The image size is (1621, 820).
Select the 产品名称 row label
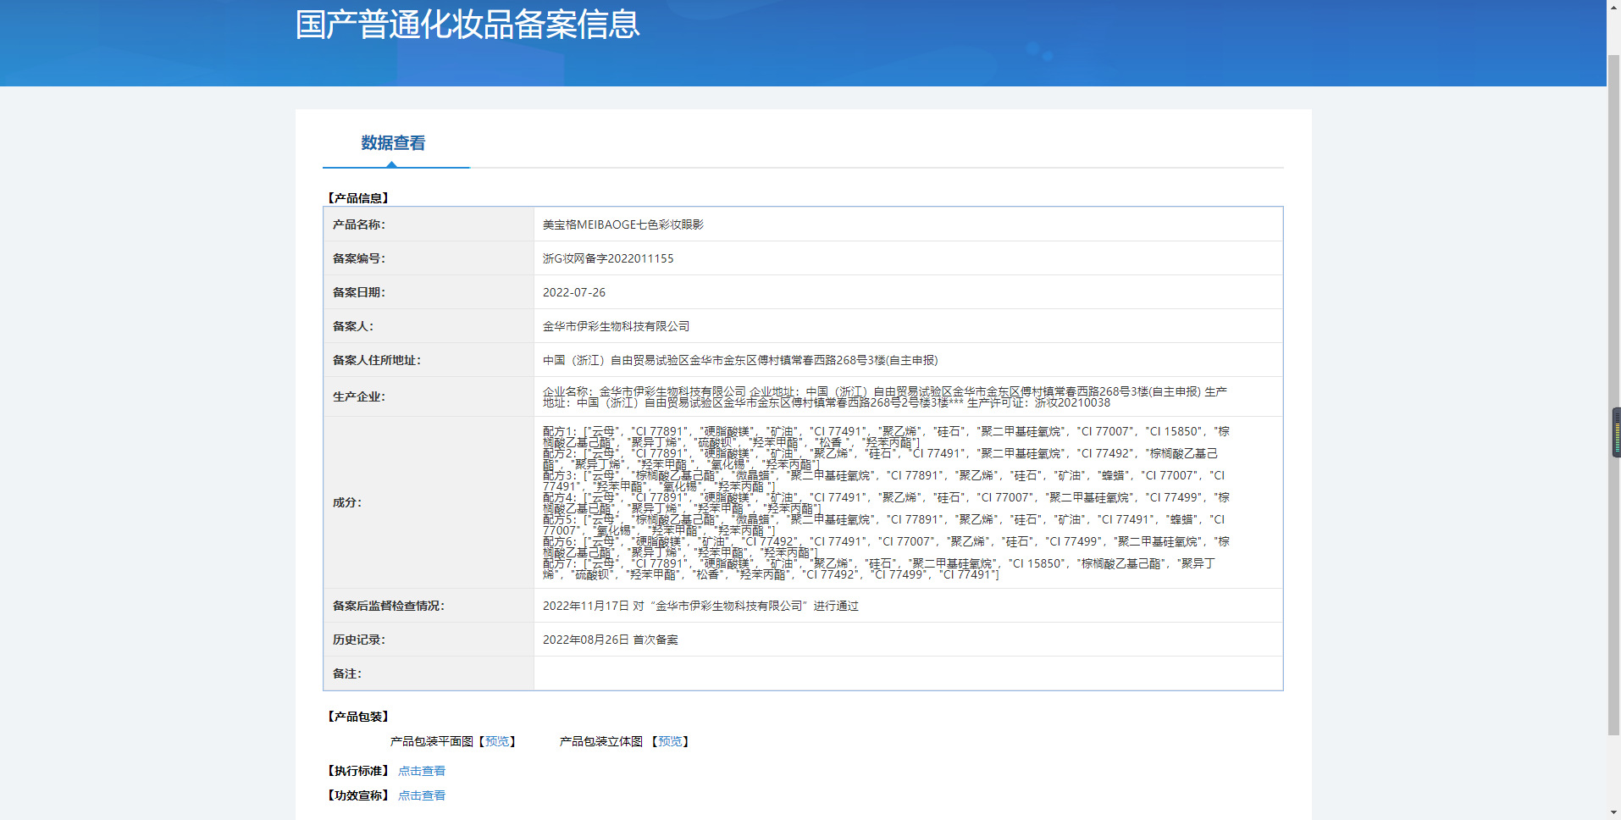(x=359, y=224)
